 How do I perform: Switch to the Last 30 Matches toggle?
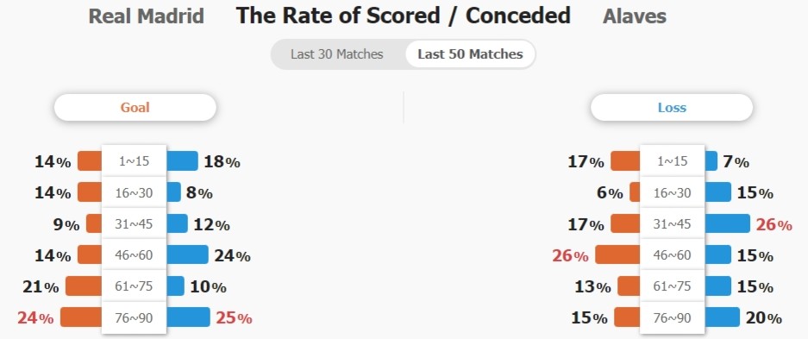336,54
